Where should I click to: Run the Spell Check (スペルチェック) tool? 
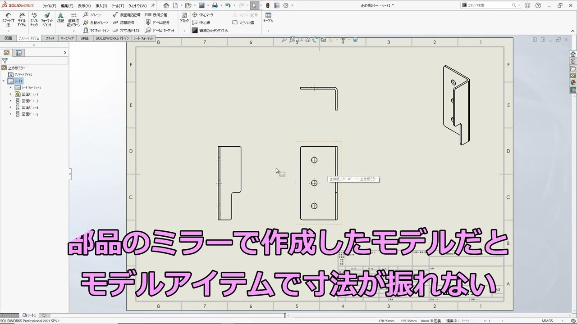click(34, 20)
